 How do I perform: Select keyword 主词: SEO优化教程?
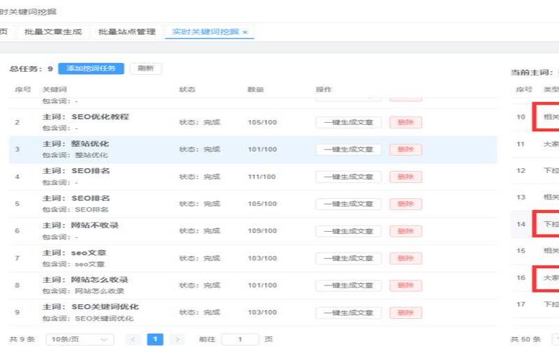(x=85, y=117)
